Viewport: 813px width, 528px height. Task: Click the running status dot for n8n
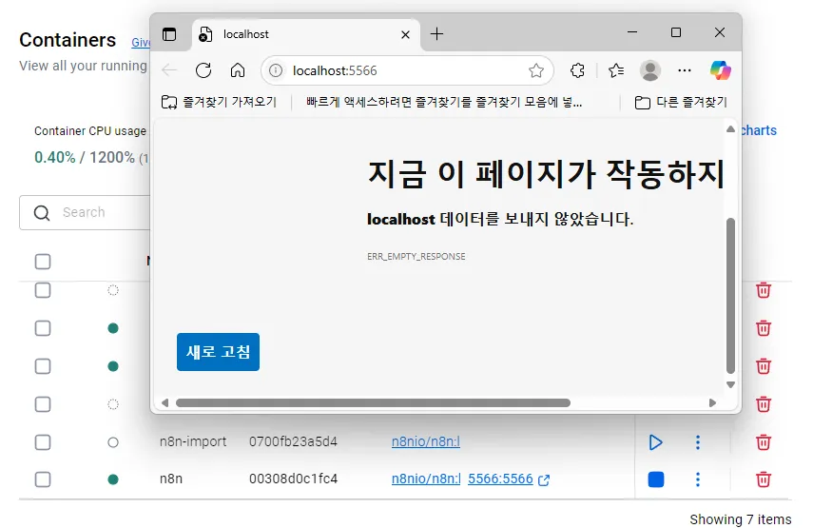pyautogui.click(x=113, y=479)
